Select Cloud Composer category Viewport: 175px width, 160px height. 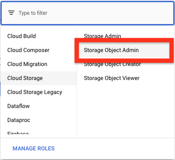39,50
